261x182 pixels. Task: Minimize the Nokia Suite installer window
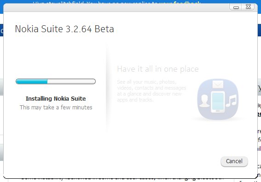tap(236, 7)
